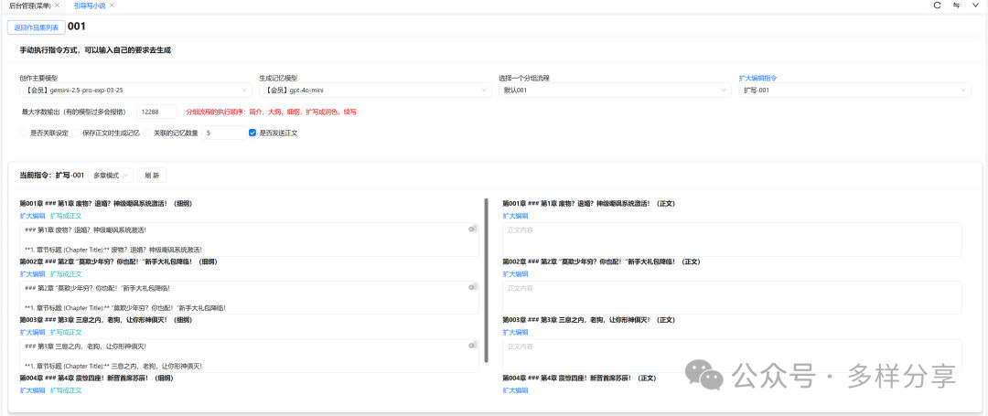Screen dimensions: 988x416
Task: Click the small icon inside chapter 3 outline box
Action: tap(471, 346)
